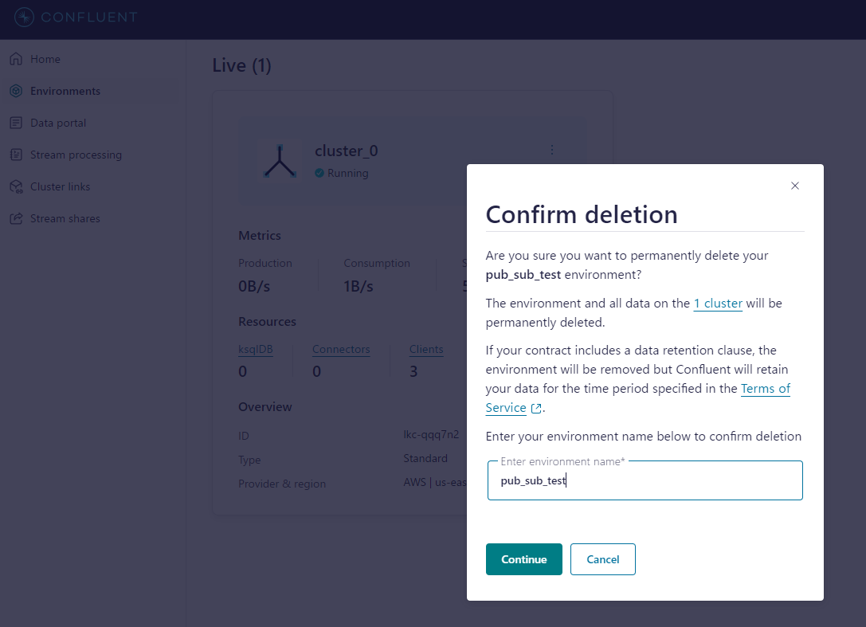
Task: Click the cluster ID 'lkc-qqq7n2'
Action: [431, 434]
